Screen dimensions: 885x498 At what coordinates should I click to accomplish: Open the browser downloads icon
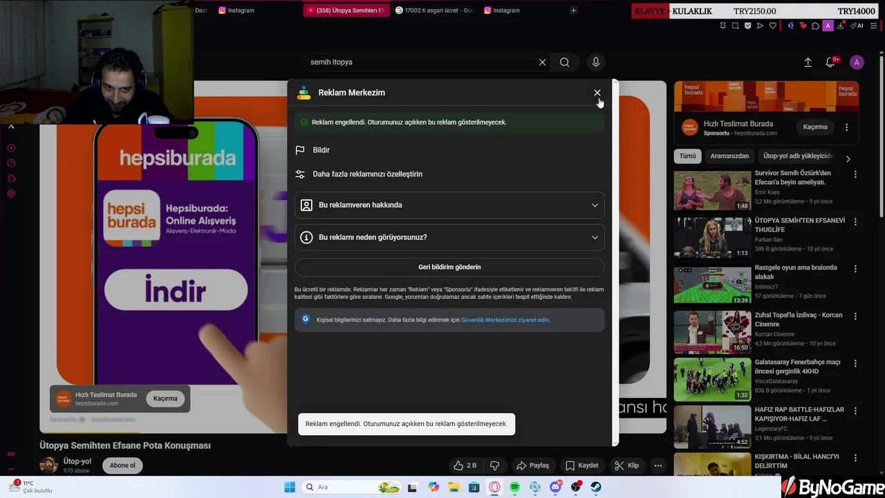pyautogui.click(x=840, y=26)
